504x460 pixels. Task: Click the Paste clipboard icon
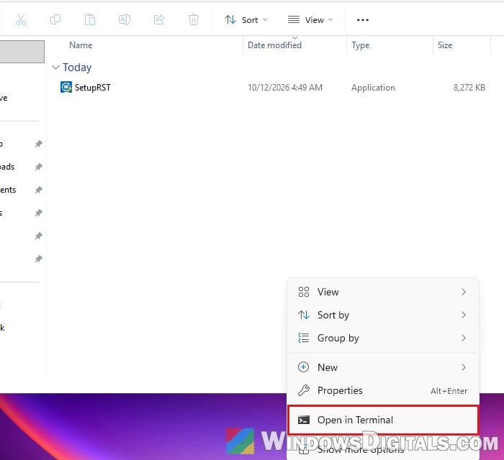pyautogui.click(x=90, y=19)
